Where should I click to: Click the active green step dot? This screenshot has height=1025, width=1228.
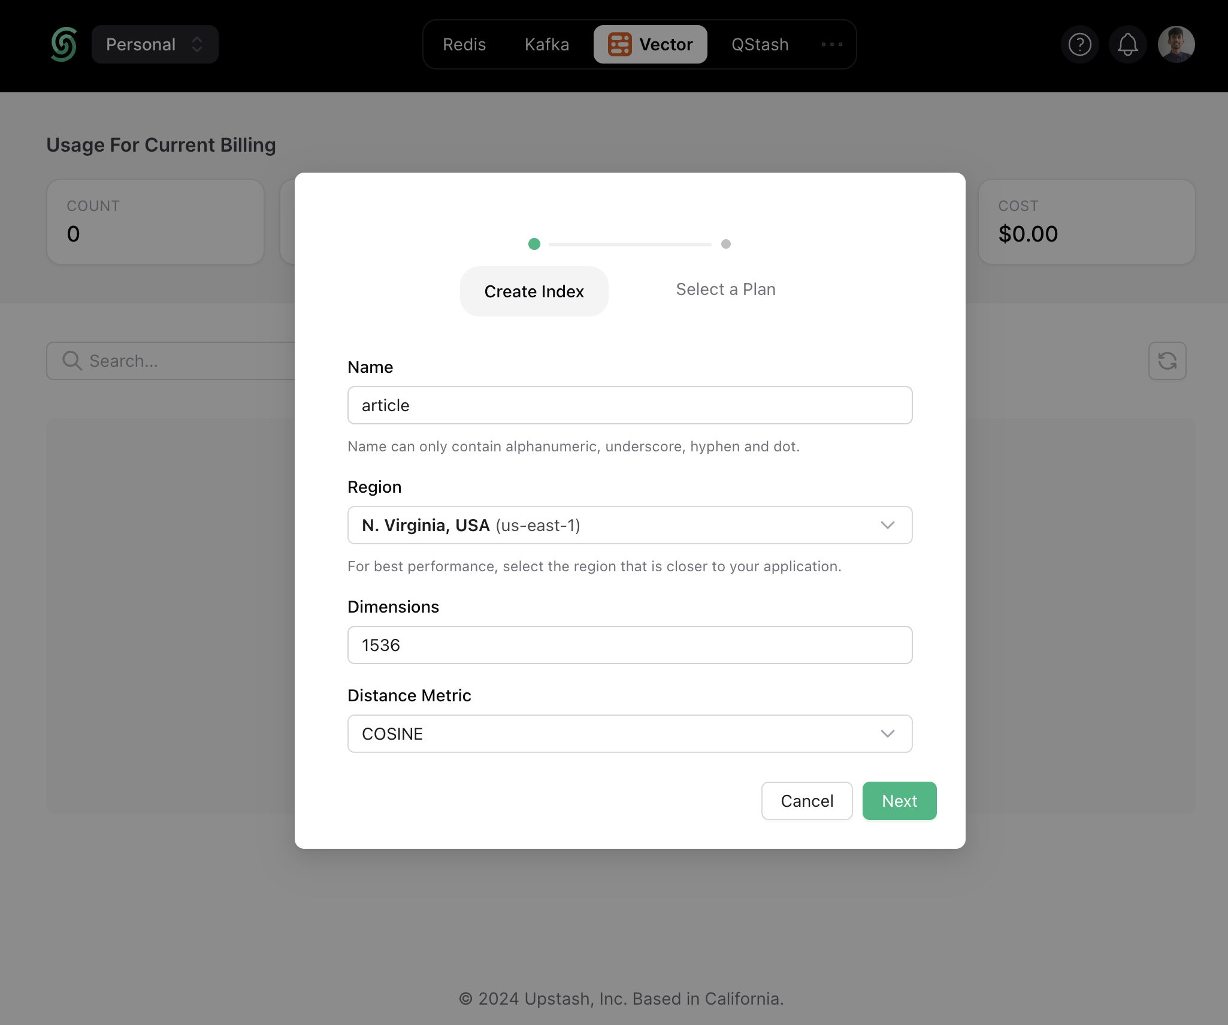(534, 243)
